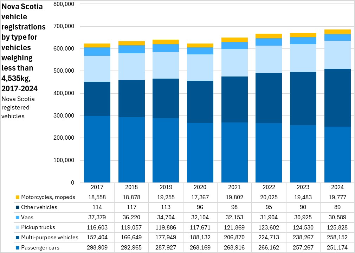Click the 2017 pickup trucks value 116,603
Image resolution: width=355 pixels, height=253 pixels.
(97, 227)
